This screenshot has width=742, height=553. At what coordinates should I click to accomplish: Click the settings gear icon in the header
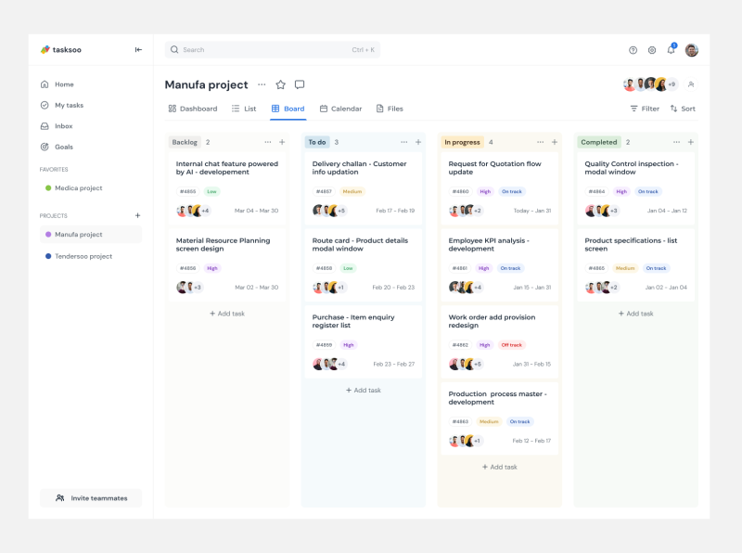pos(651,49)
